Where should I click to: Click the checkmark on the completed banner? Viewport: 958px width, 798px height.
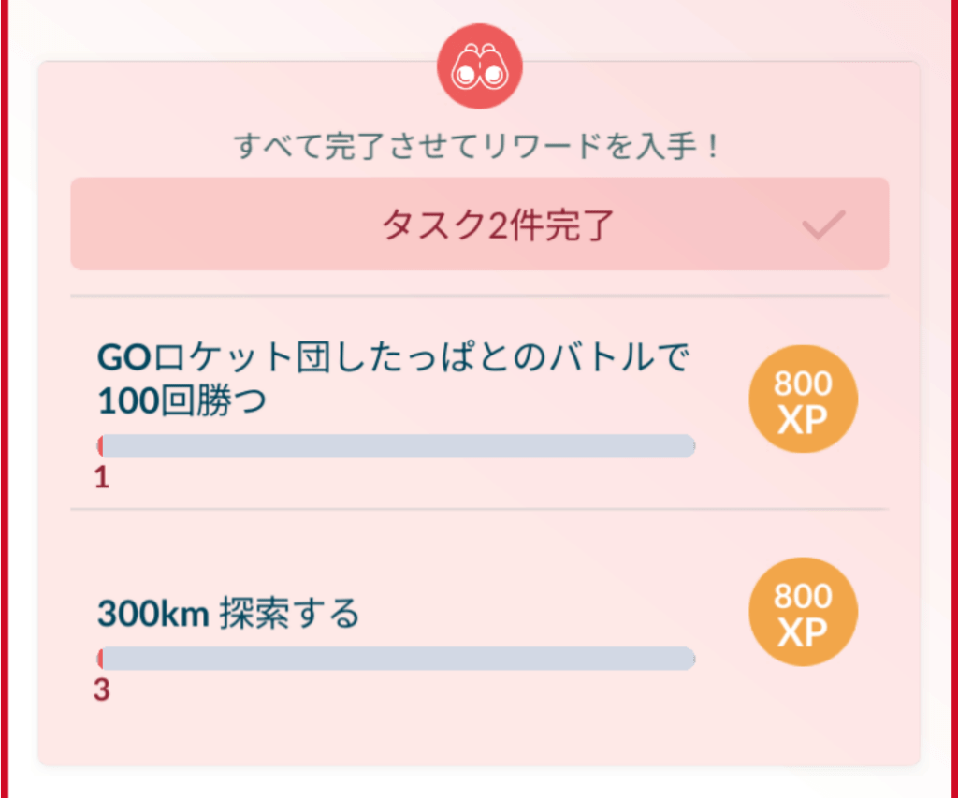823,225
